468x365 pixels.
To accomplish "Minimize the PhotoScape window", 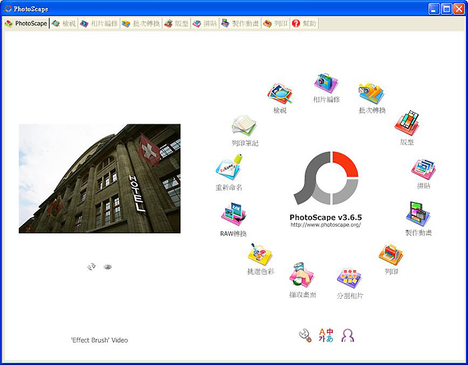I will 434,9.
